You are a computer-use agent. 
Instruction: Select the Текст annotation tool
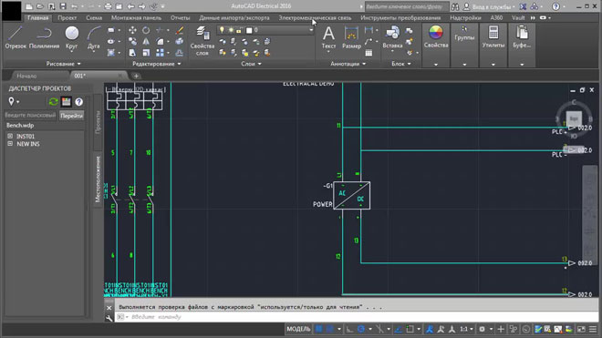pos(328,37)
